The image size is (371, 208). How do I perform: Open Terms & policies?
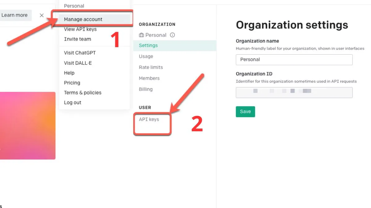pos(82,92)
